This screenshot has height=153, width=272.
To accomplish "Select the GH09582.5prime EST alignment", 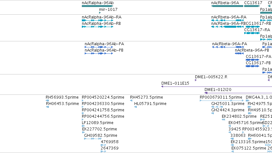I will pyautogui.click(x=93, y=139).
